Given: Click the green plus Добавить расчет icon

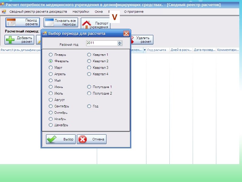Looking at the screenshot, I should tap(10, 40).
